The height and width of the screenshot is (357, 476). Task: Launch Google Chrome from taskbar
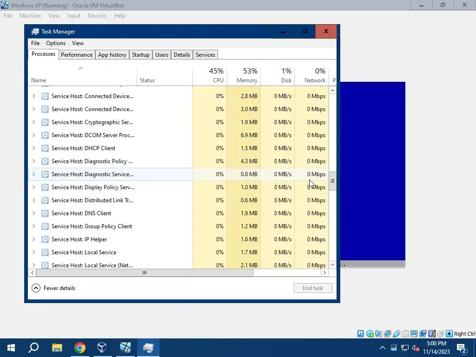pos(79,348)
